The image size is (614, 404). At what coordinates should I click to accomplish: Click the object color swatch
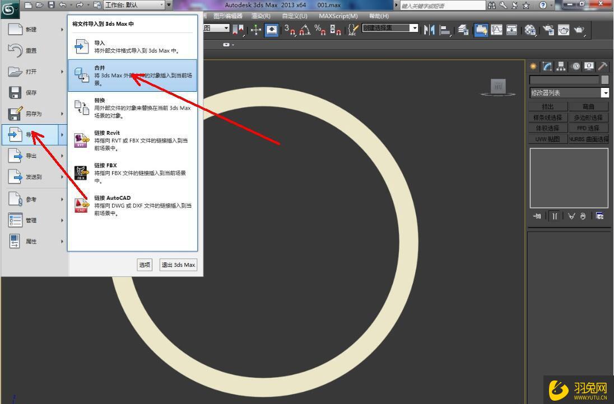click(x=604, y=80)
